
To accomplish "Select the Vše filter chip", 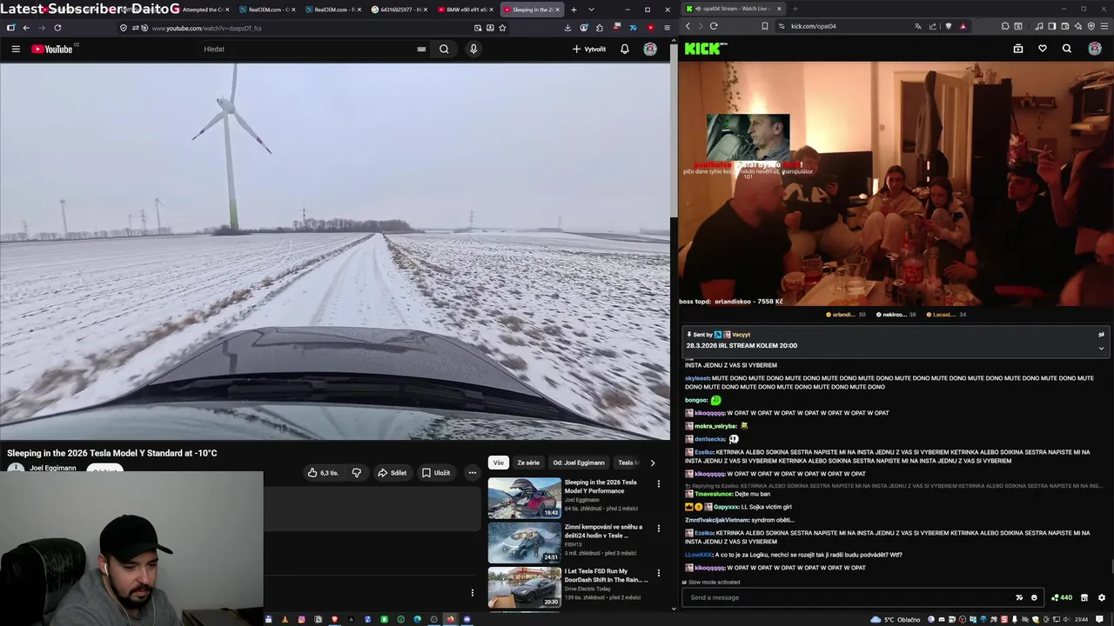I will pyautogui.click(x=498, y=463).
